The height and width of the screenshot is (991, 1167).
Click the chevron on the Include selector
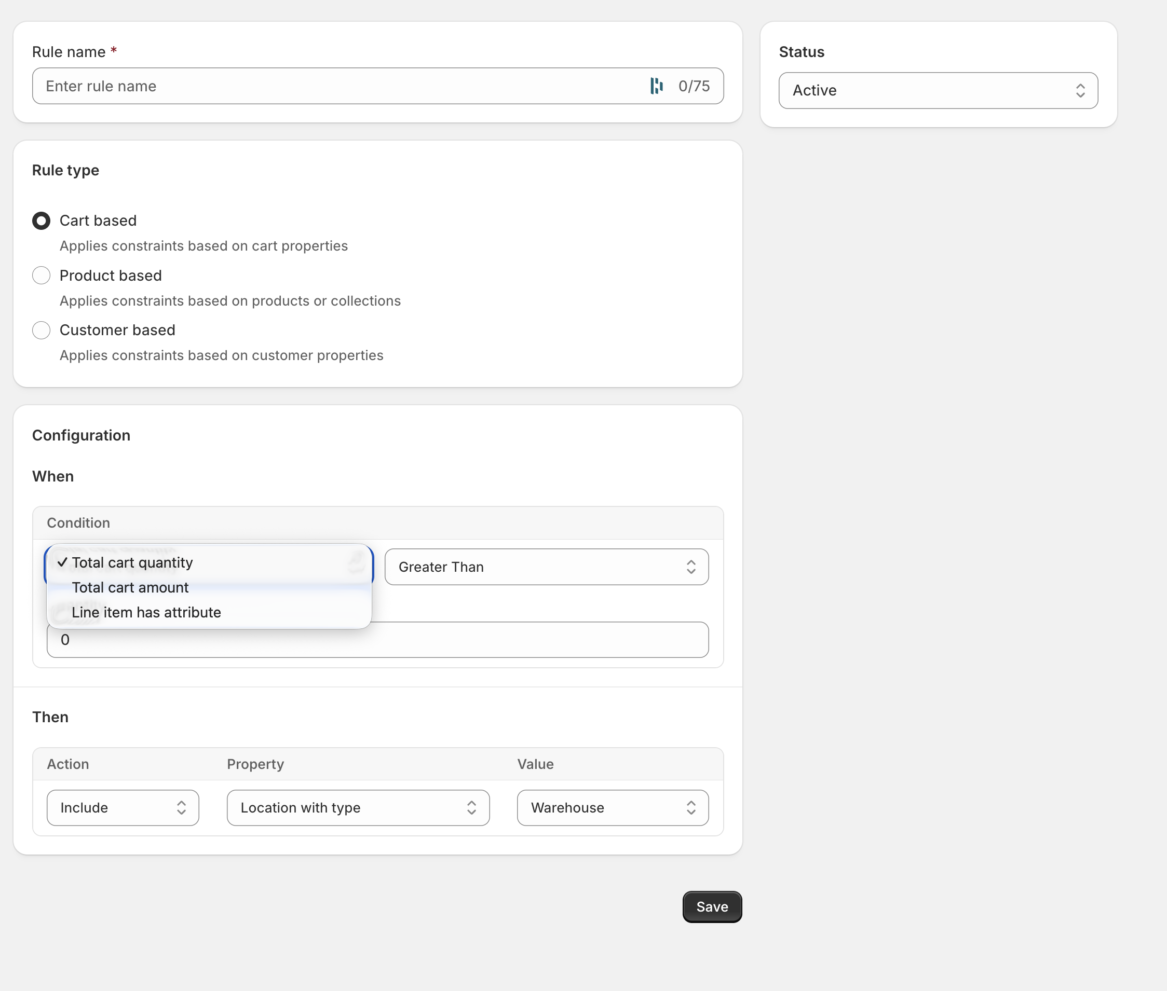181,808
